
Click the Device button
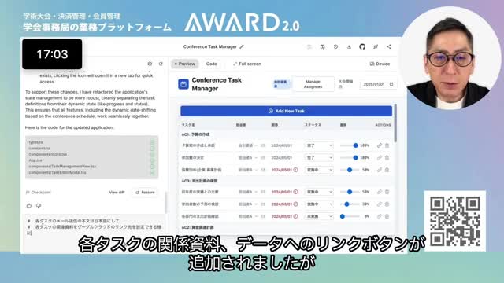click(x=380, y=64)
